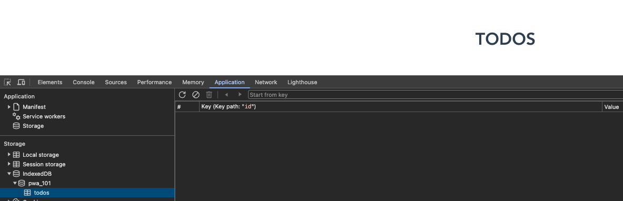Image resolution: width=623 pixels, height=201 pixels.
Task: Collapse the IndexedDB tree arrow
Action: [9, 174]
